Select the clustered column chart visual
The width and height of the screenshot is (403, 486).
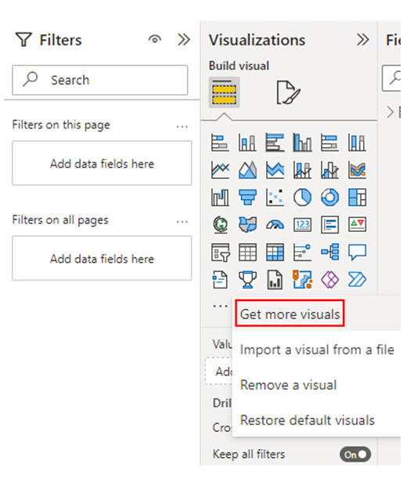[x=302, y=143]
